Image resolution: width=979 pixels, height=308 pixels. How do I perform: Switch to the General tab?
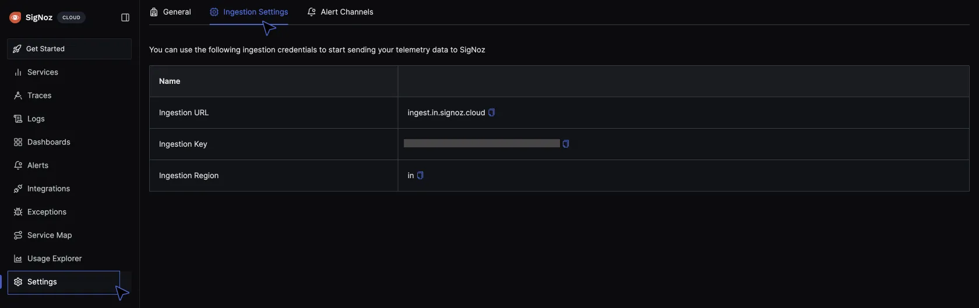pos(170,12)
